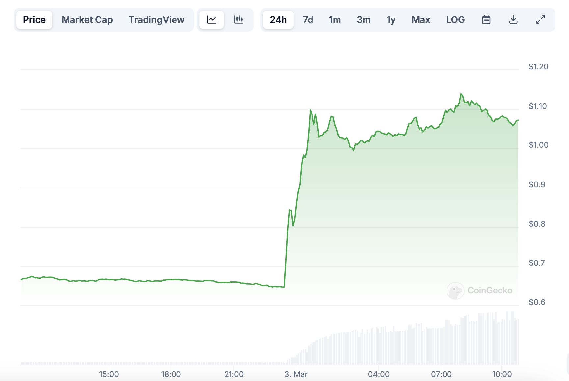The width and height of the screenshot is (569, 381).
Task: Switch to 7d time range
Action: (308, 20)
